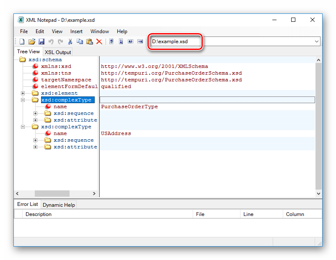Click the http://www.w3.org/2001/XMLSchema value
This screenshot has width=336, height=260.
[155, 66]
